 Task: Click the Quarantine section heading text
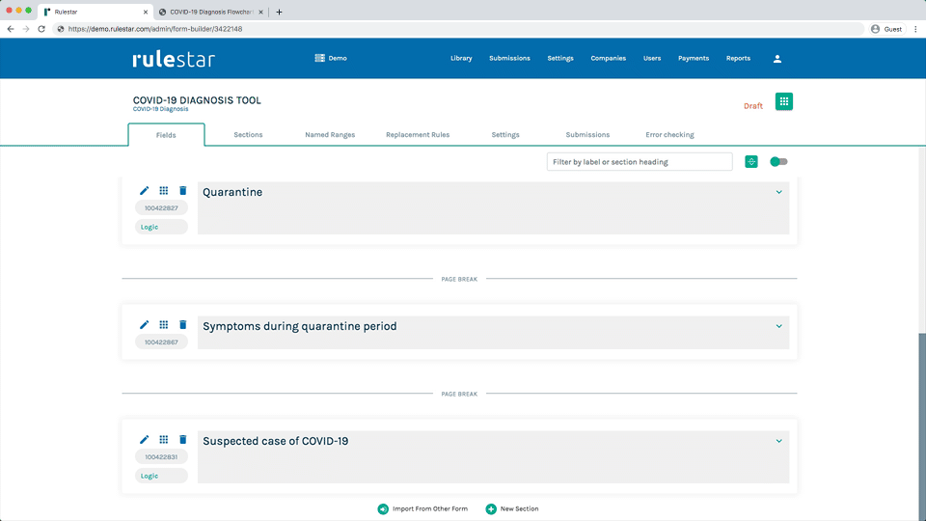tap(232, 192)
